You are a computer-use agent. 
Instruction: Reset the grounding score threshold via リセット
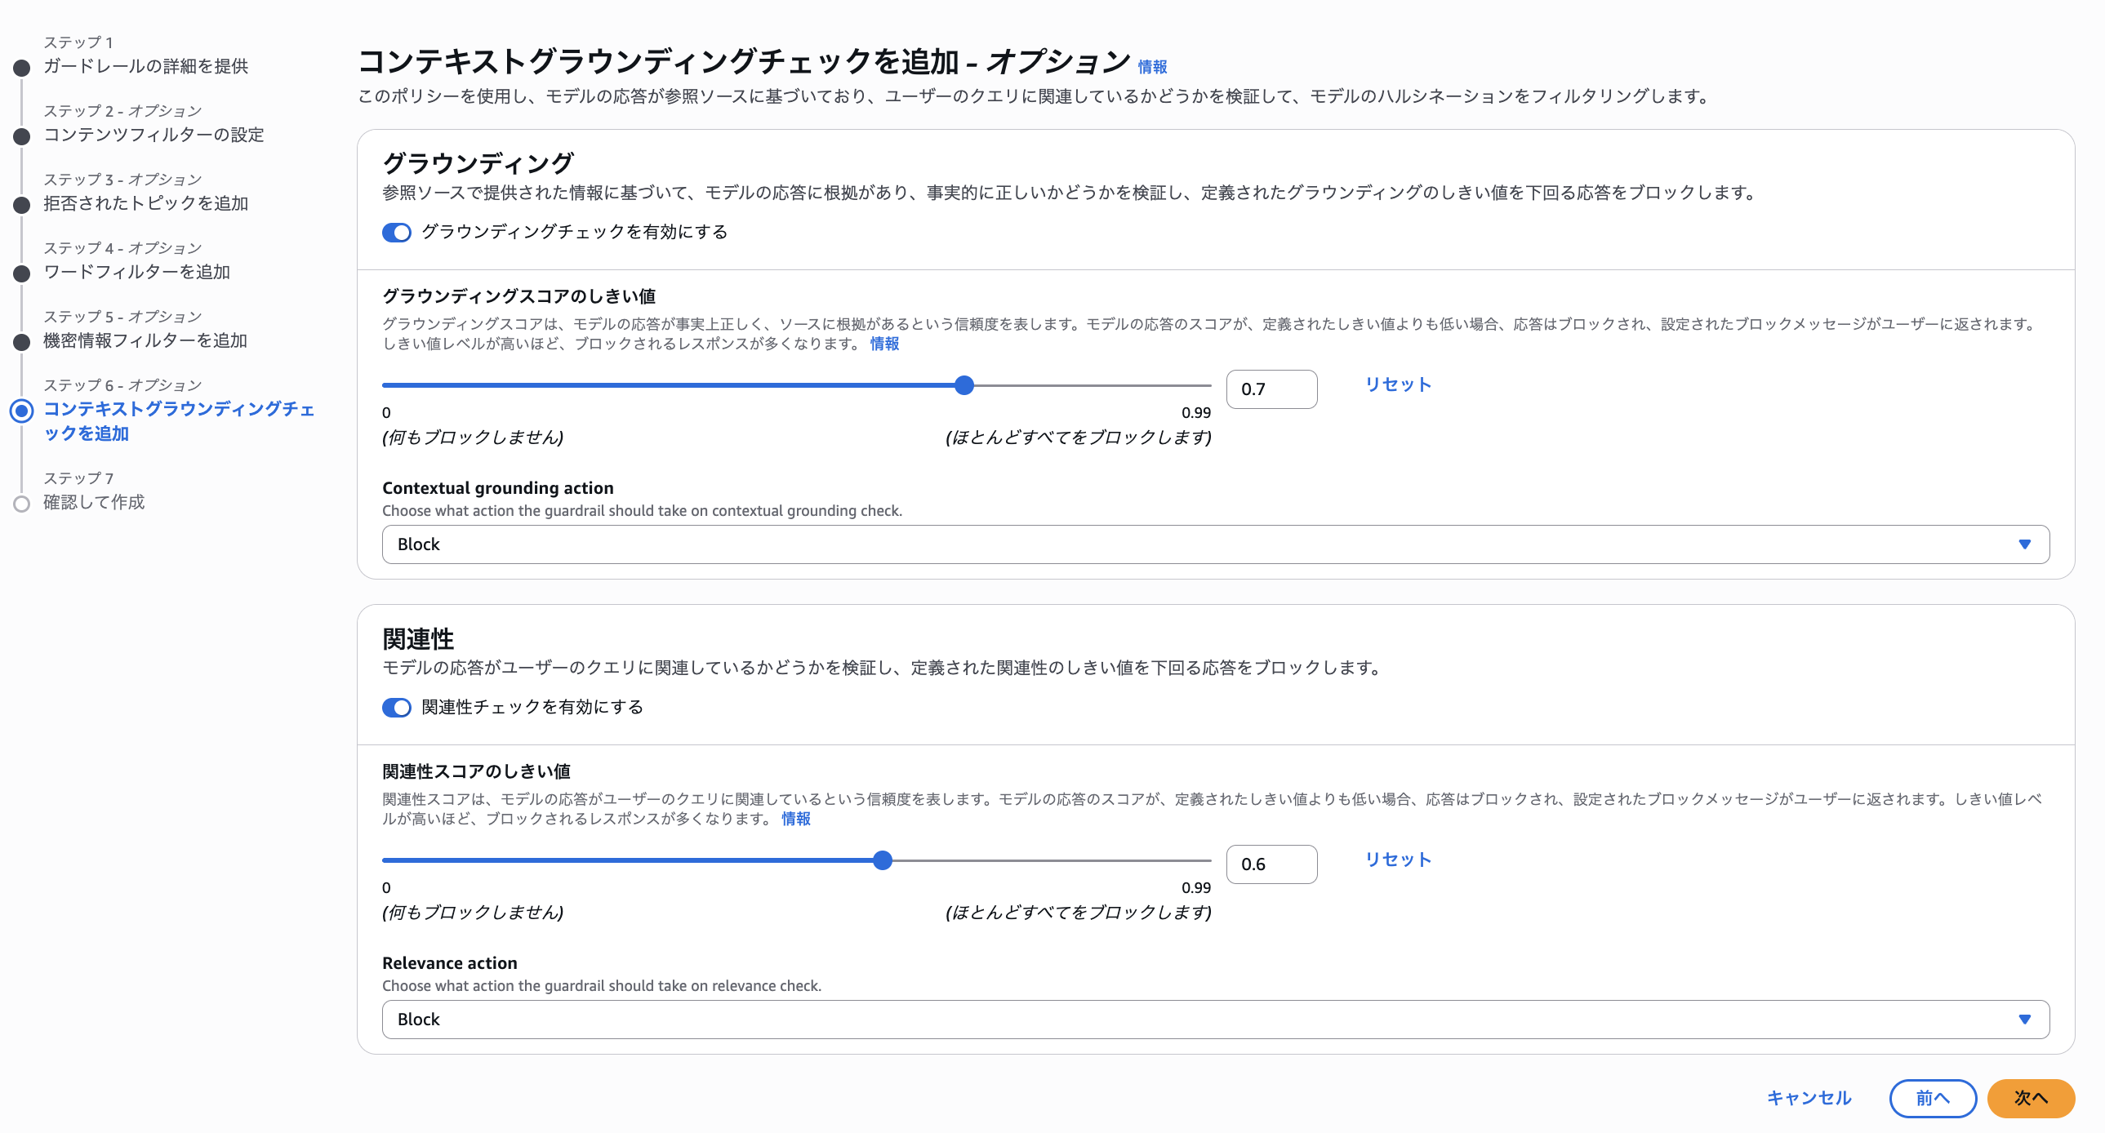pos(1396,384)
